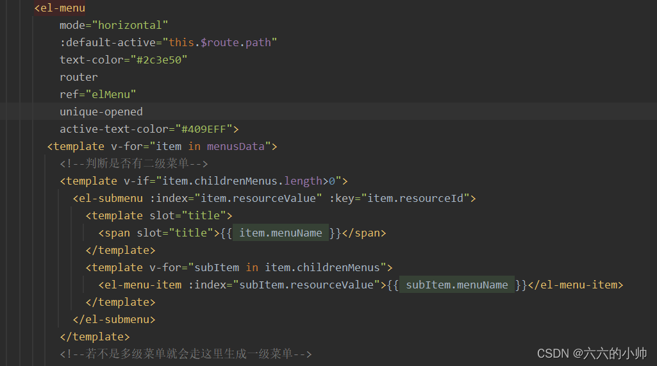Click the closing </el-submenu> tag
The height and width of the screenshot is (366, 657).
(x=114, y=319)
